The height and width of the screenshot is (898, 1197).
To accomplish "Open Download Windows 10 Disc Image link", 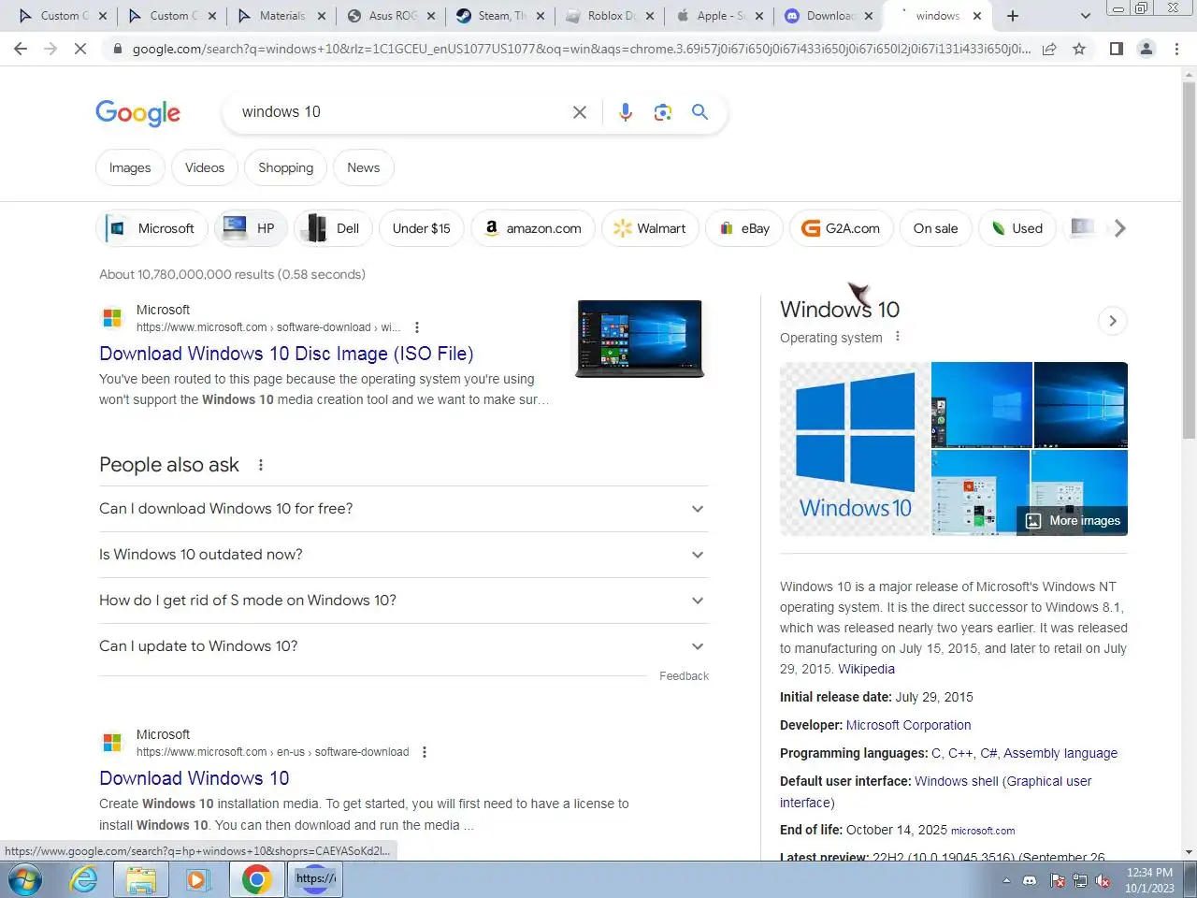I will [x=286, y=354].
